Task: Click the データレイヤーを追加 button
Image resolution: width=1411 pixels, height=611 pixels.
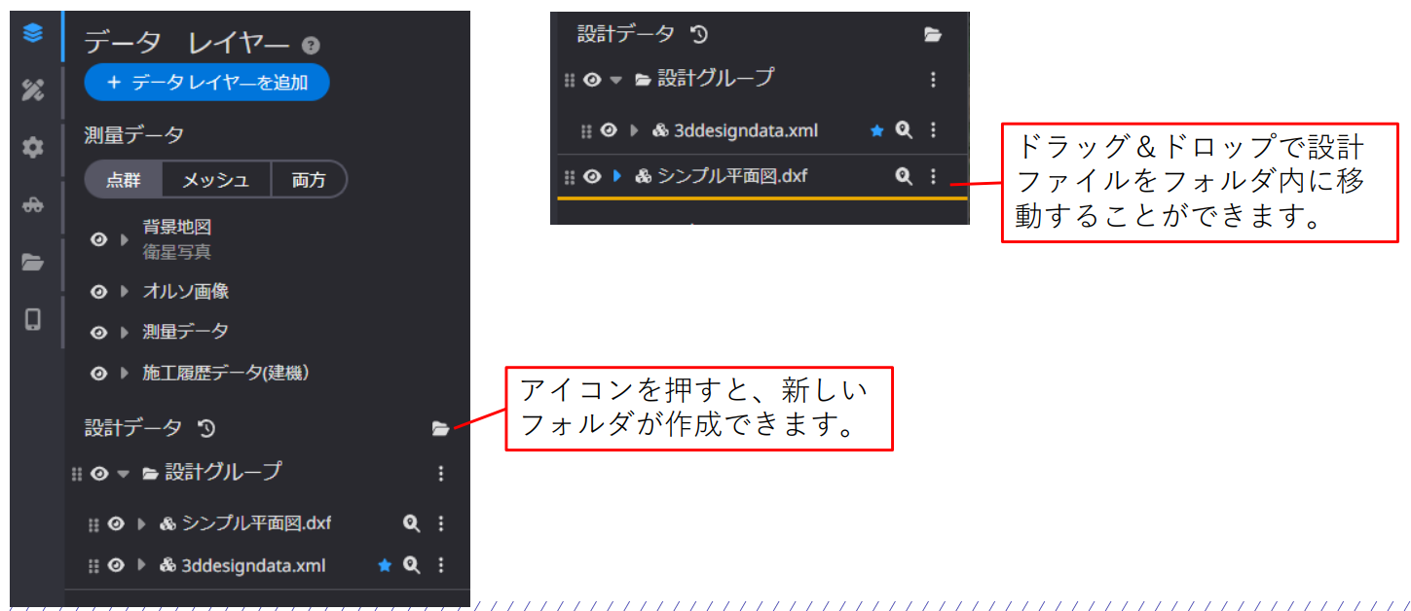Action: point(206,83)
